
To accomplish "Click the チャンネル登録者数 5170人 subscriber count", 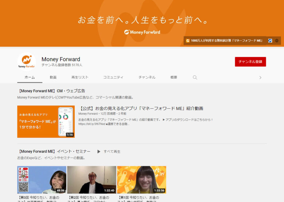I will [62, 65].
